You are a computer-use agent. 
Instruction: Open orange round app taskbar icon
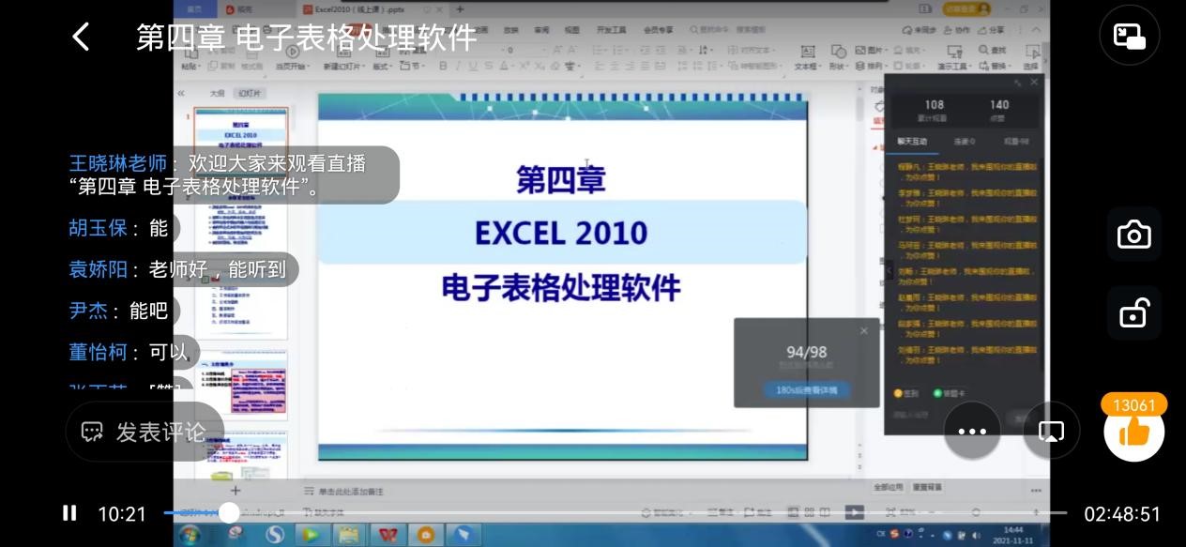point(425,535)
